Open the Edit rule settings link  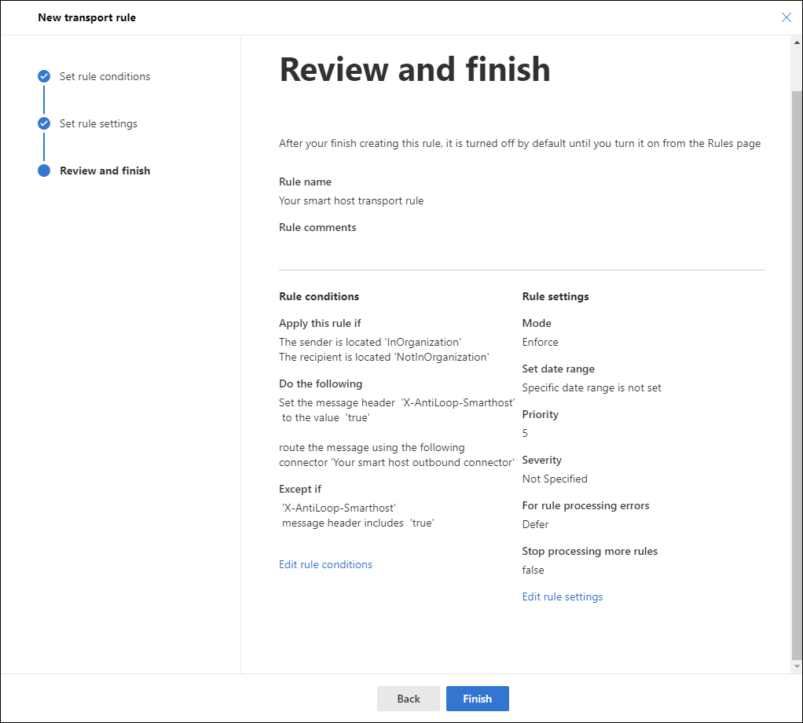563,596
